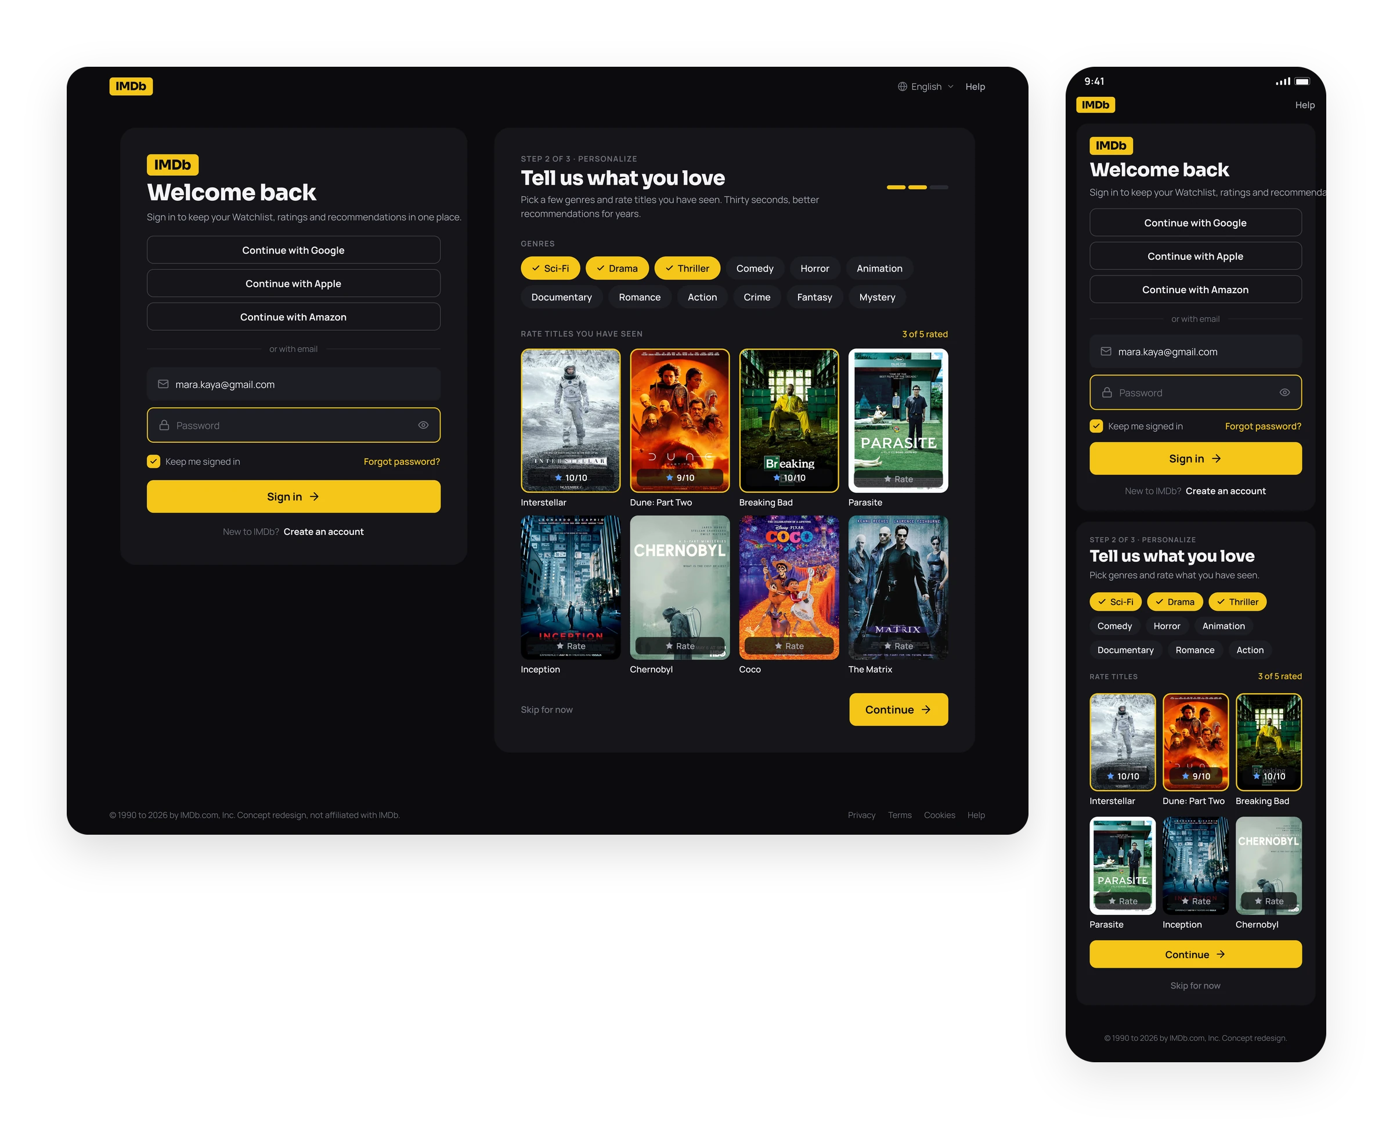Open the English language dropdown

tap(925, 86)
